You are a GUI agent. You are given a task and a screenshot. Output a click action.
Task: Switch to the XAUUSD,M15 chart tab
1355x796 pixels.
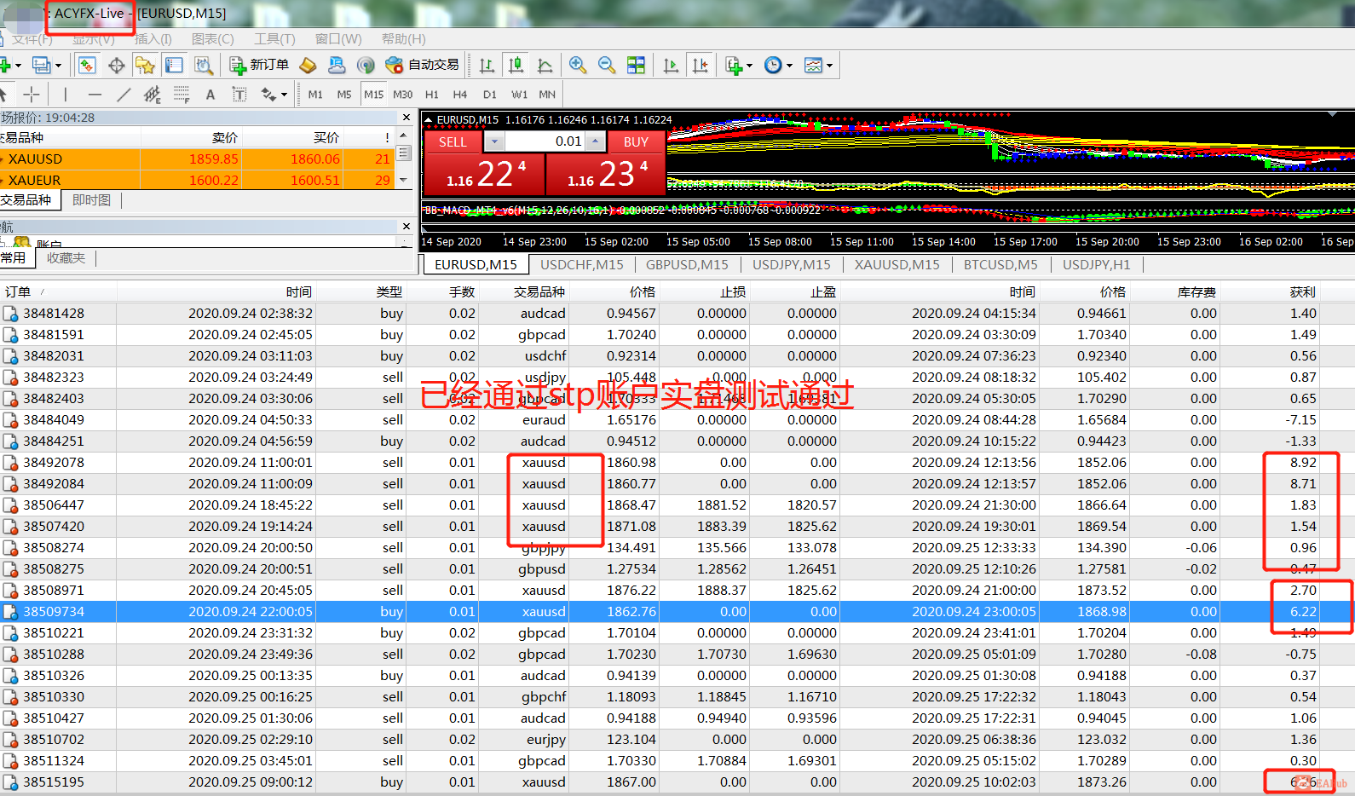pos(897,265)
